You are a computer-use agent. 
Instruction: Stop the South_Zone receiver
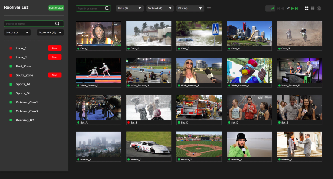tap(54, 75)
